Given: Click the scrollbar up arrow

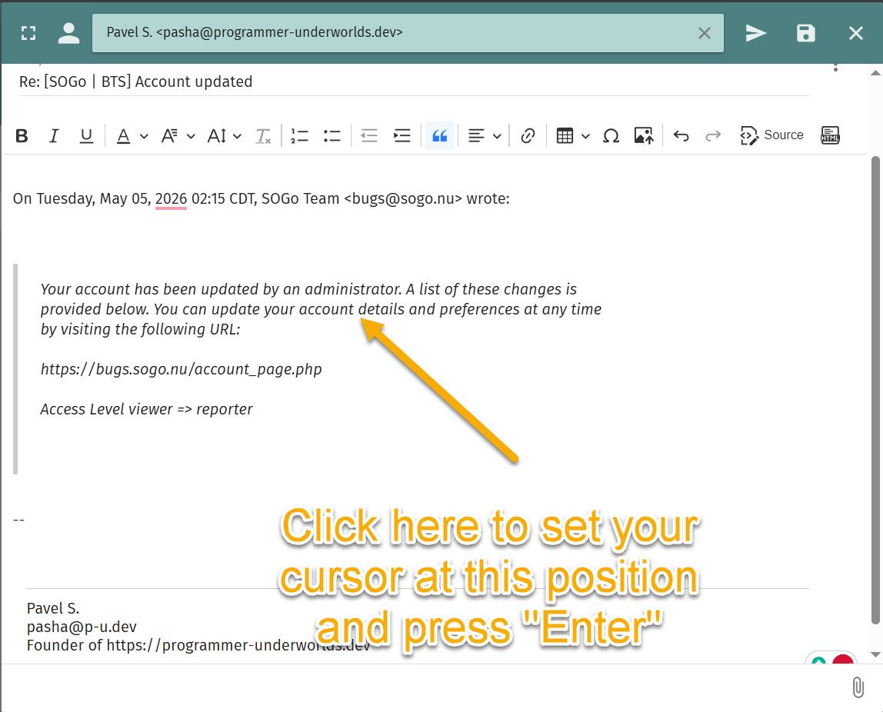Looking at the screenshot, I should click(875, 72).
